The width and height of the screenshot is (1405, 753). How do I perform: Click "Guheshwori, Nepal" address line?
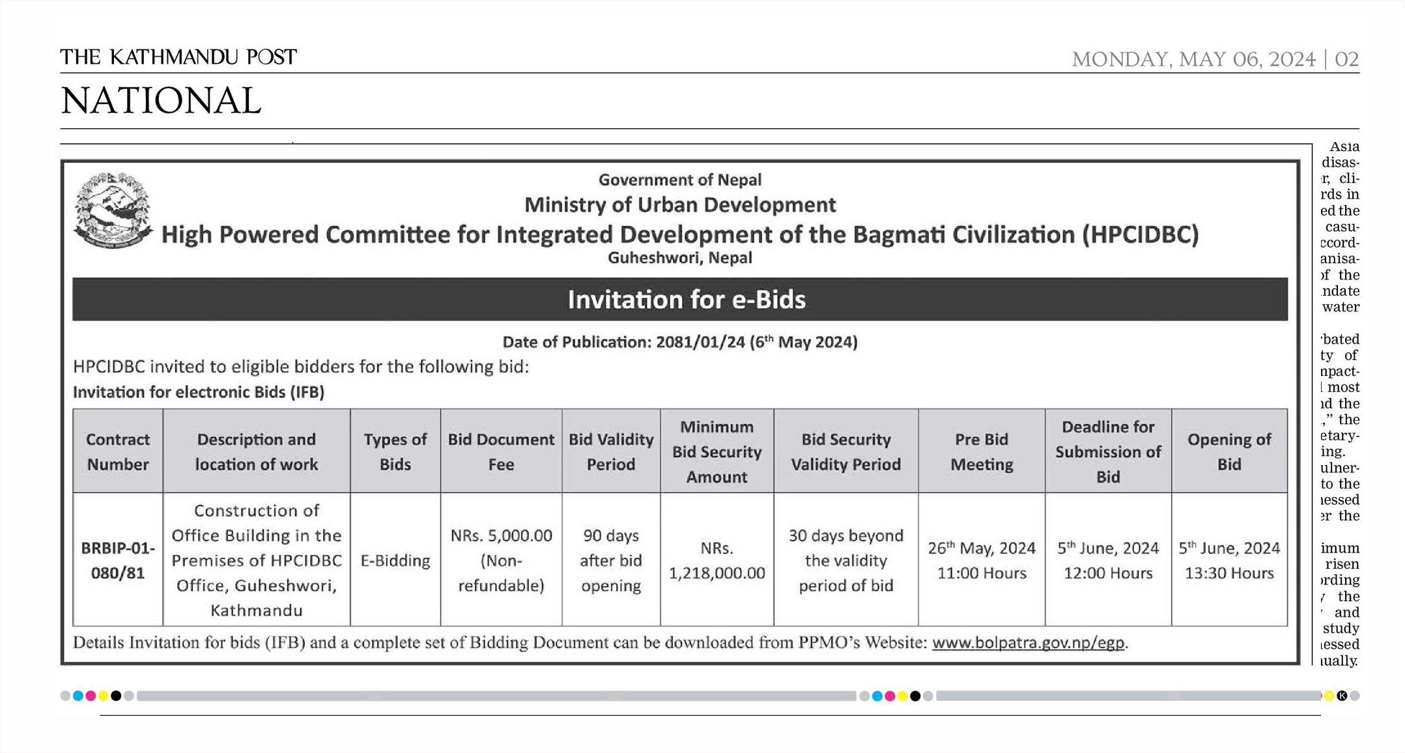[680, 258]
